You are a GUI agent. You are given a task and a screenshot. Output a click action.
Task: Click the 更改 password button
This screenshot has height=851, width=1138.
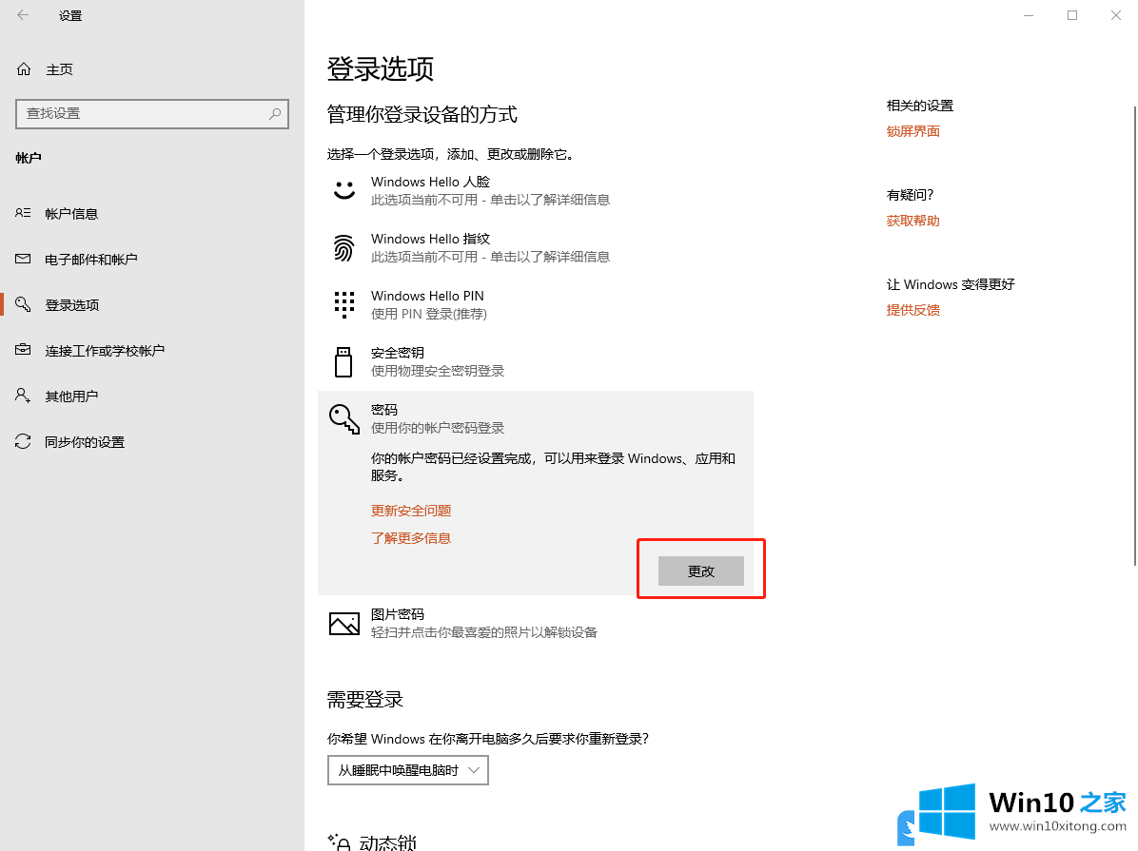(x=701, y=571)
